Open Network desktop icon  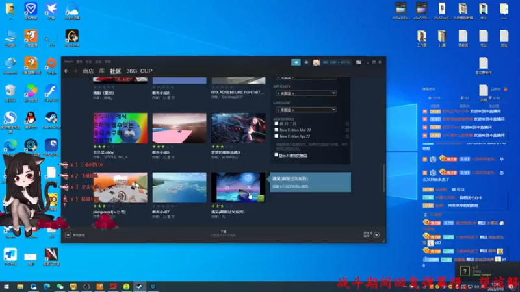pyautogui.click(x=10, y=66)
